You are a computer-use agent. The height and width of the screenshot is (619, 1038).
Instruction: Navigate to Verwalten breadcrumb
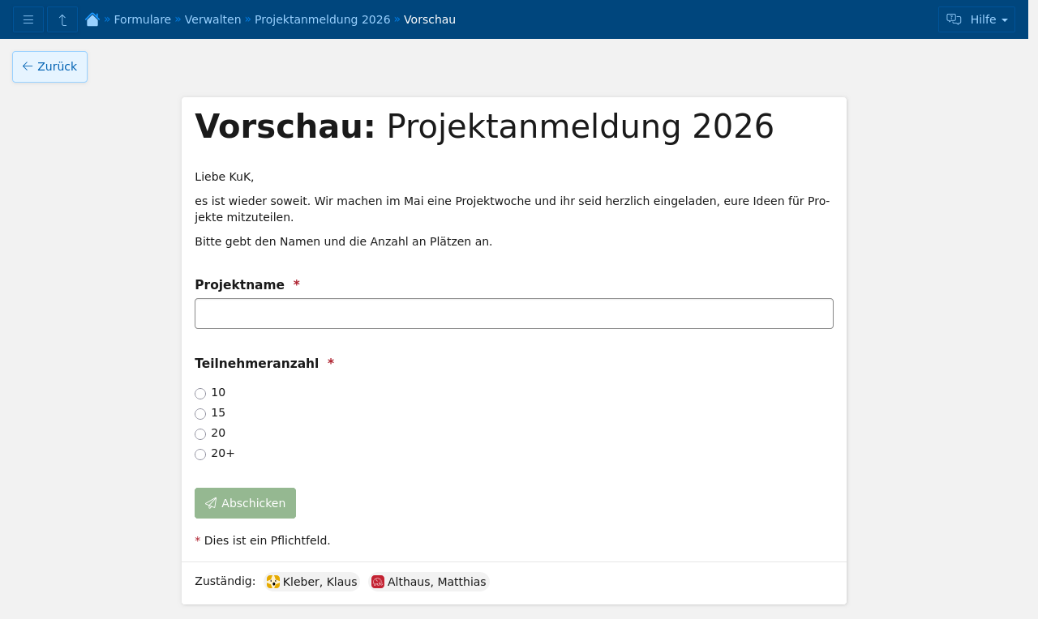pos(212,19)
